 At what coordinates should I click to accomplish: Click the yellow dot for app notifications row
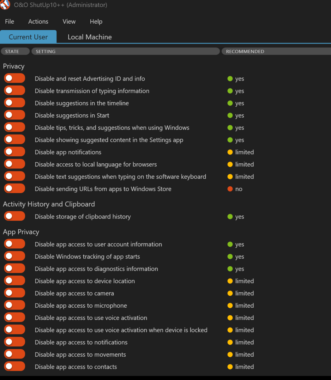point(230,152)
